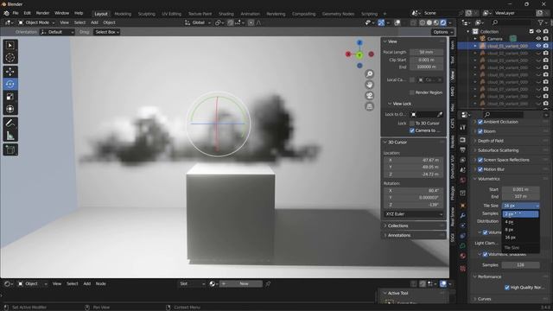This screenshot has width=553, height=311.
Task: Switch to the Geometry Nodes workspace tab
Action: (338, 14)
